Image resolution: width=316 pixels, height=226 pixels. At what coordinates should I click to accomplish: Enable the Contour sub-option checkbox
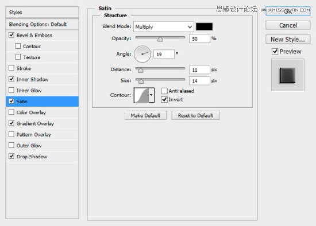click(18, 46)
